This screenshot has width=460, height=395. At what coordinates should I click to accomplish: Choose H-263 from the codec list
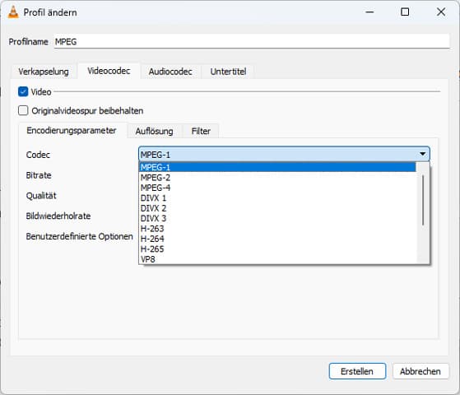277,229
